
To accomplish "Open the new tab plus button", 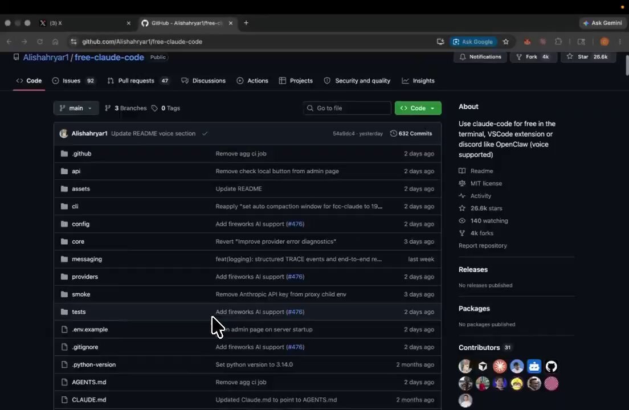I will pos(246,23).
